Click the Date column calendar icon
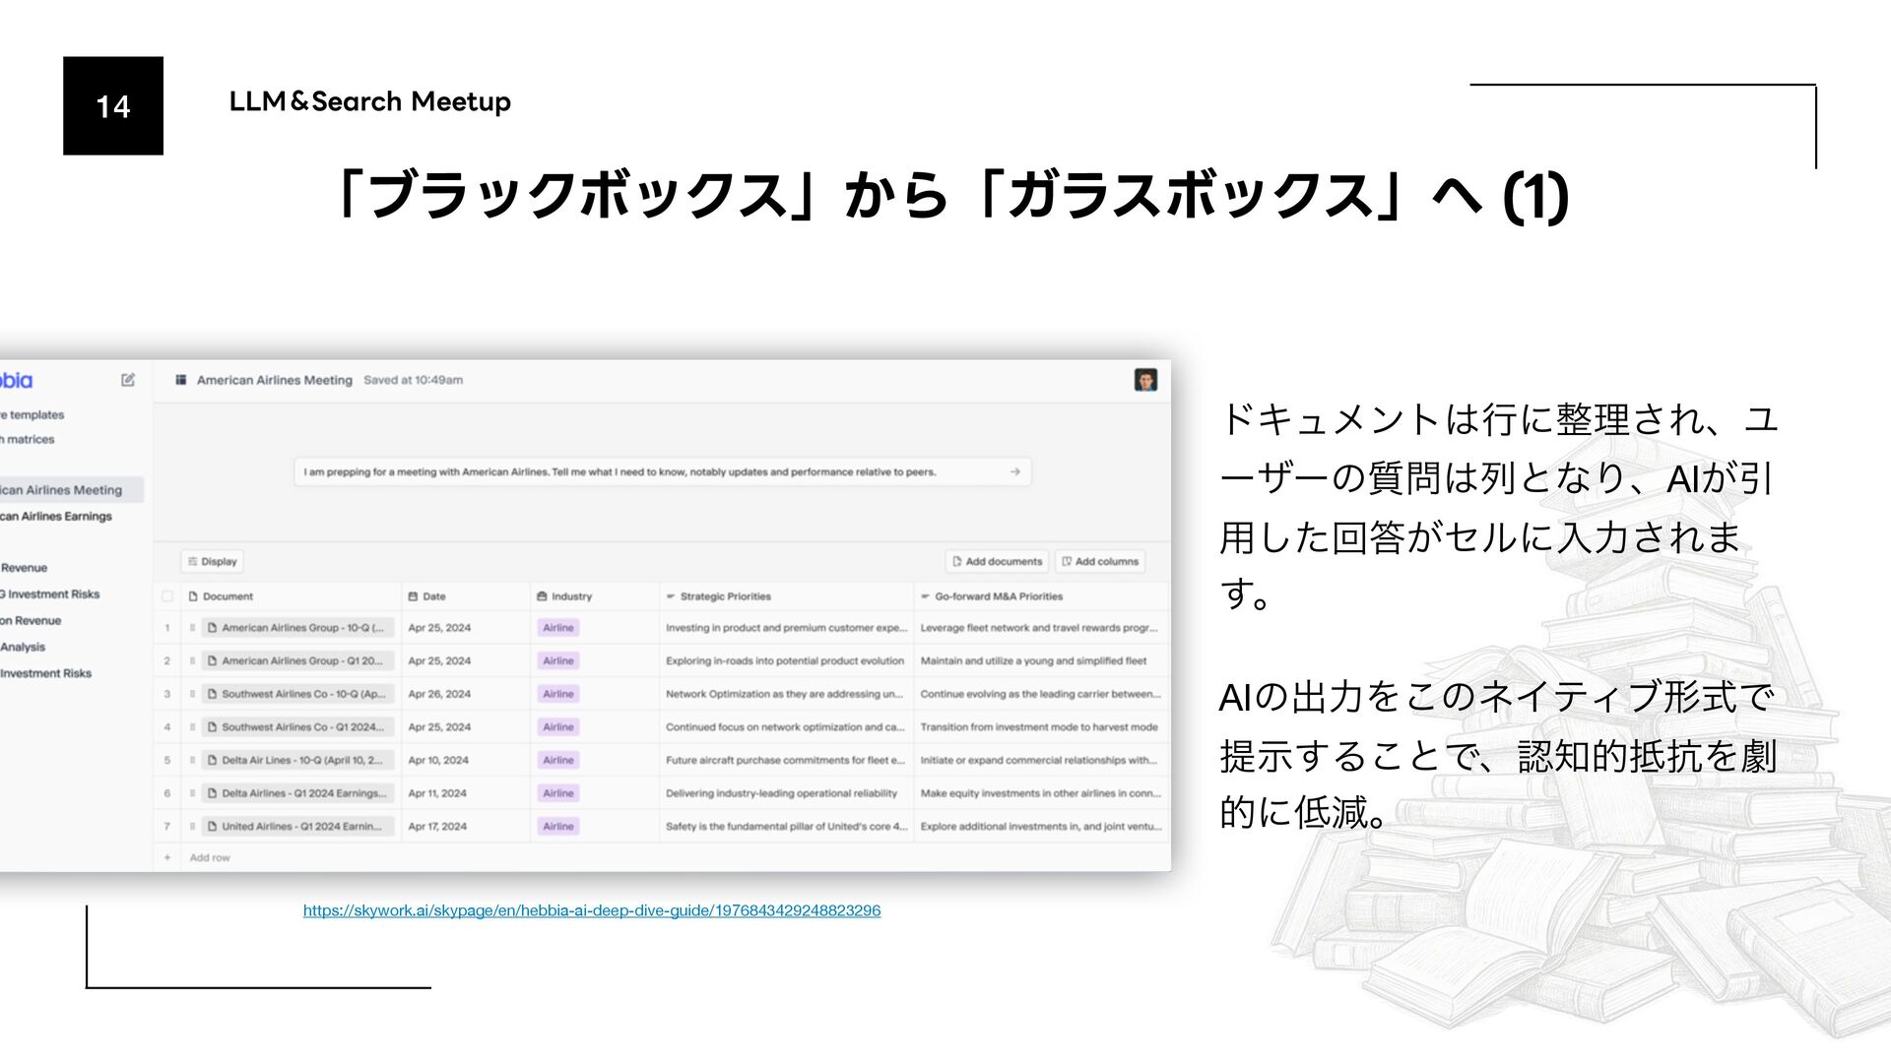 [413, 596]
